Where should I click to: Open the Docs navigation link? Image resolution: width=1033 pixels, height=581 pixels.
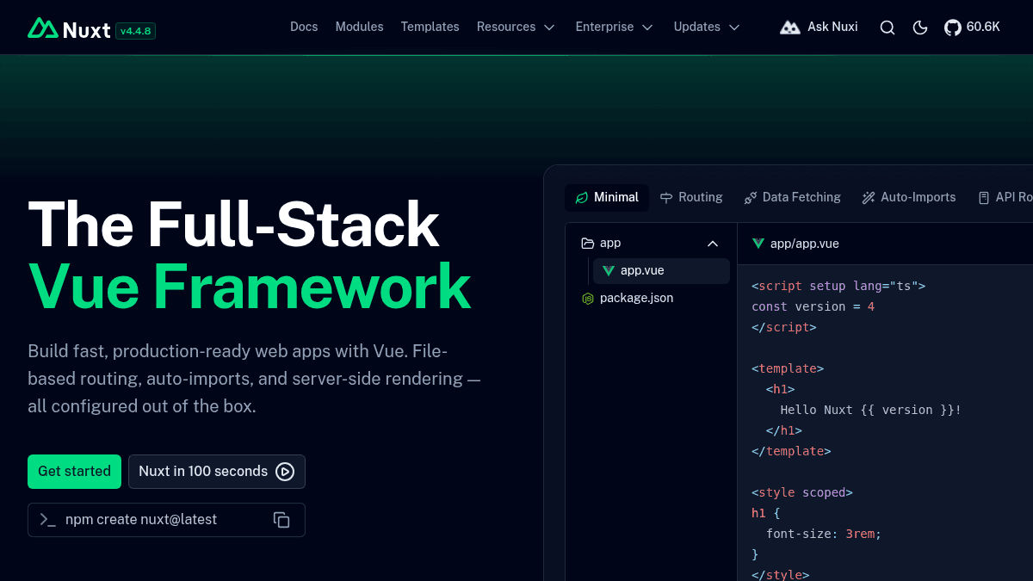(x=304, y=27)
